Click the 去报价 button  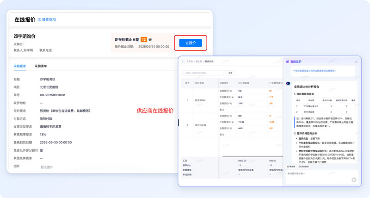(x=191, y=43)
